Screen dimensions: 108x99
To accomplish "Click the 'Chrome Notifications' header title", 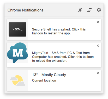I will [x=26, y=10].
